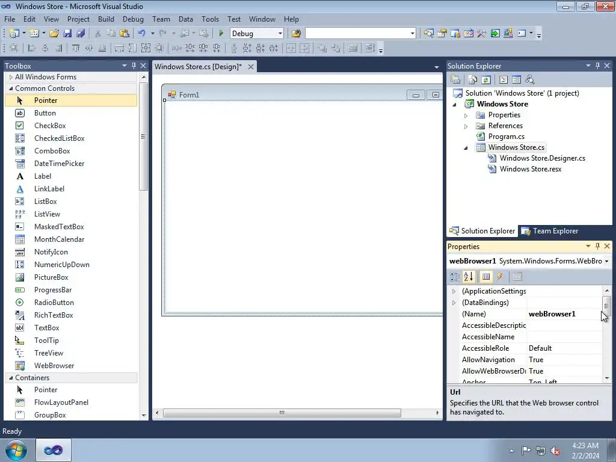This screenshot has height=462, width=616.
Task: Open the Build menu
Action: tap(106, 19)
